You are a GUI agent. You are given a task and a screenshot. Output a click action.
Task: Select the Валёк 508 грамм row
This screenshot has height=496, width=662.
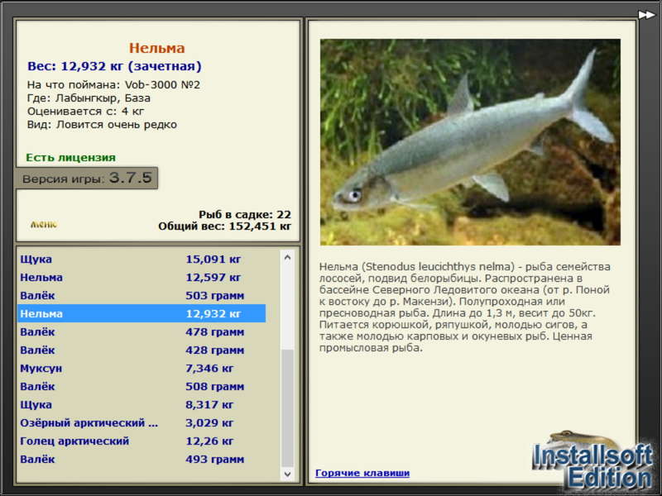tap(142, 386)
